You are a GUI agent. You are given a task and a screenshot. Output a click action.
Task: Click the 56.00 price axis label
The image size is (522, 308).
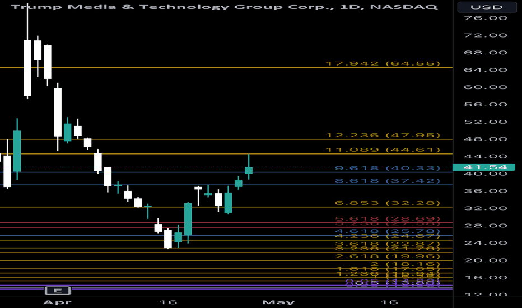pos(486,105)
